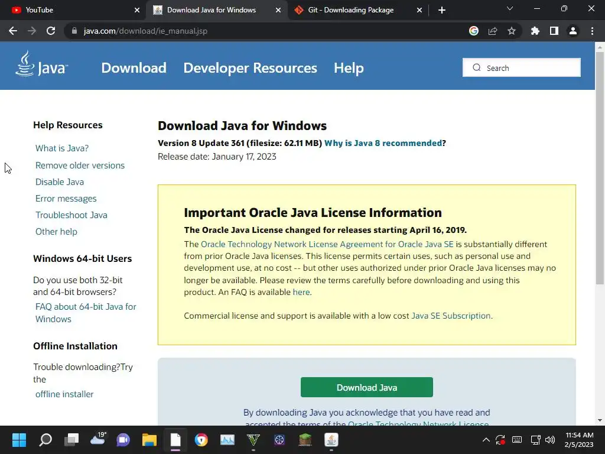Open volume speaker tray icon
Screen dimensions: 605x454
[550, 440]
